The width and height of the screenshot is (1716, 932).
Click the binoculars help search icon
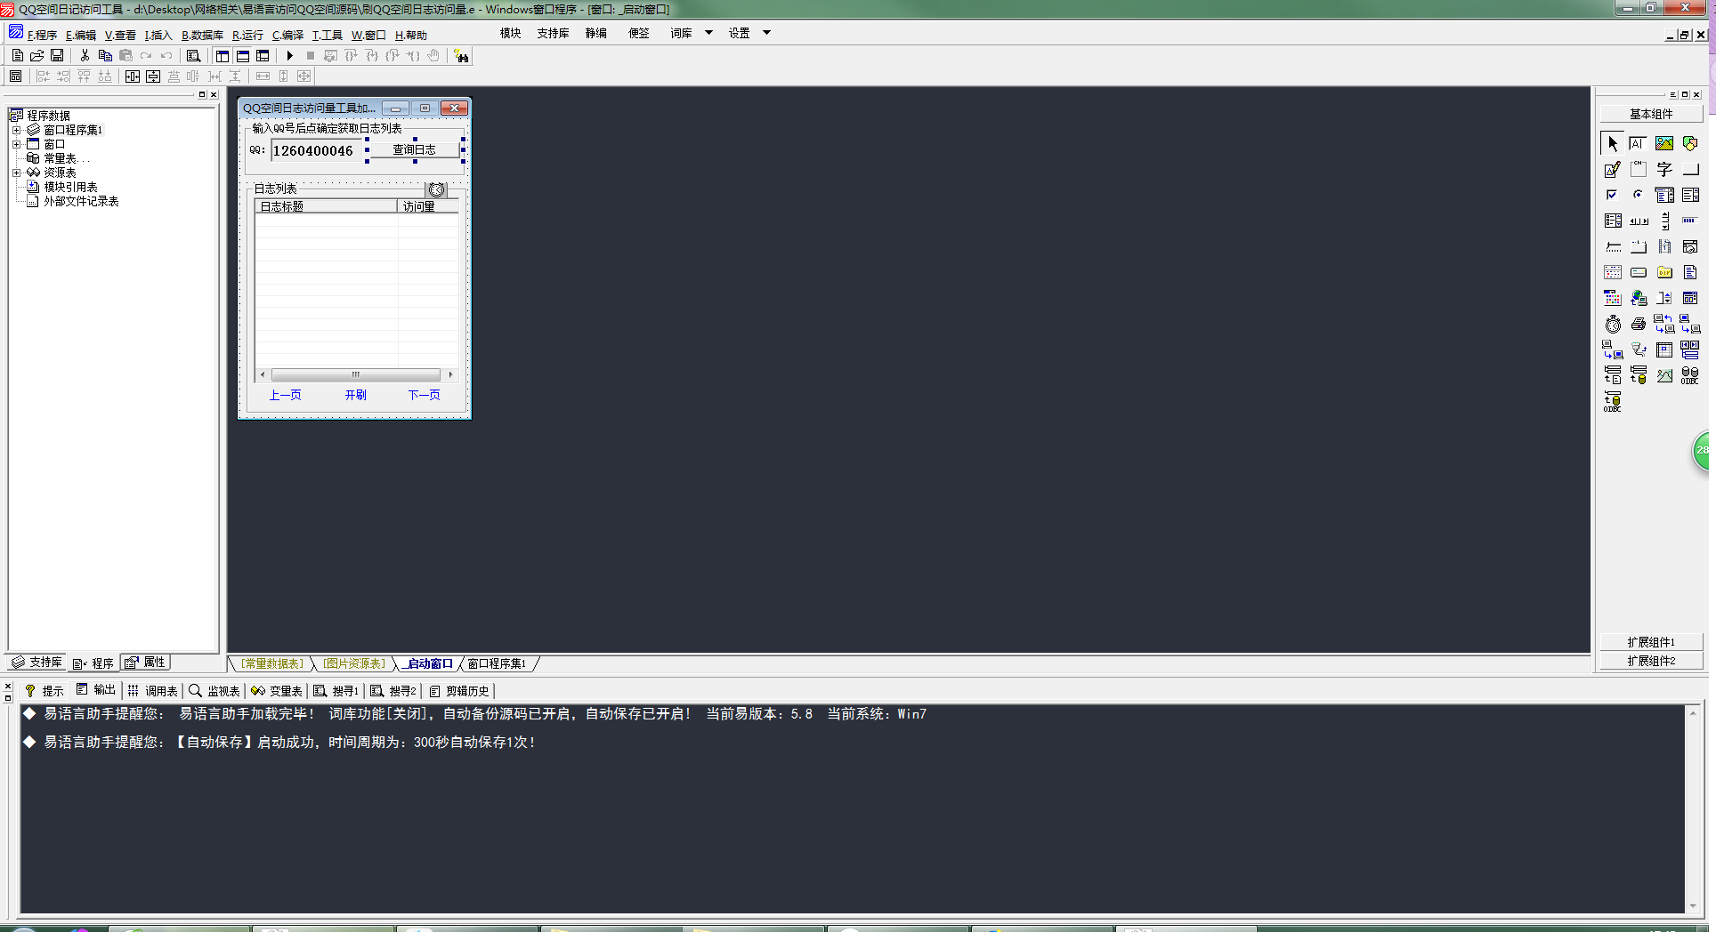coord(461,56)
